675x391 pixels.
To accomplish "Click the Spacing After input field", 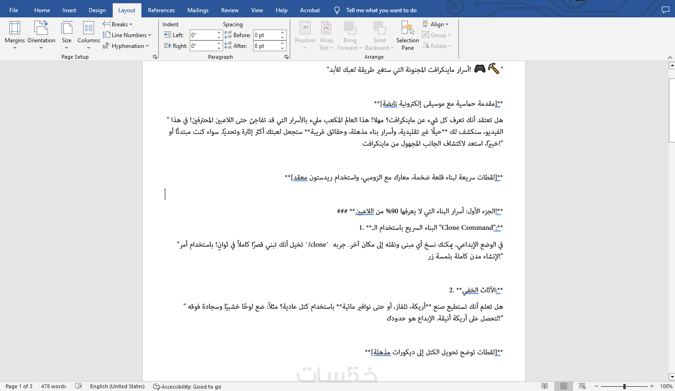I will [x=266, y=46].
